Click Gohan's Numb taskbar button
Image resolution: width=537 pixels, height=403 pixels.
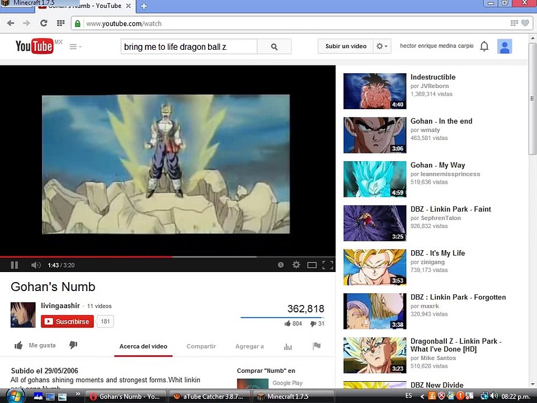click(x=126, y=396)
